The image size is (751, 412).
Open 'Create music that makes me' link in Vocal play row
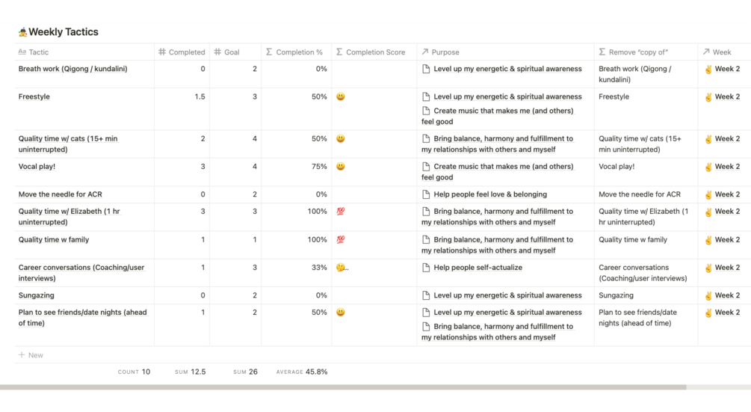tap(503, 167)
